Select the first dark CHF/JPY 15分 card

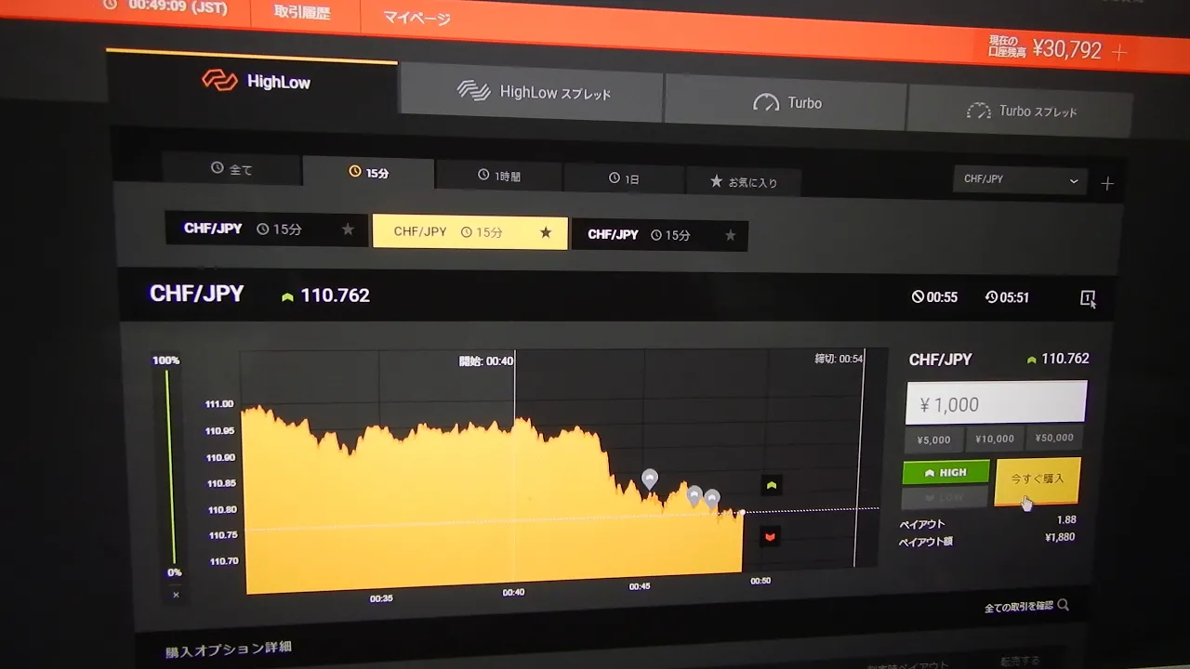point(266,229)
